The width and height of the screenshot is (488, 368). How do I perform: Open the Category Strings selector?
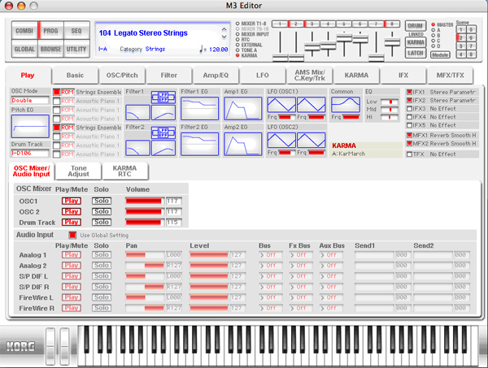coord(155,49)
